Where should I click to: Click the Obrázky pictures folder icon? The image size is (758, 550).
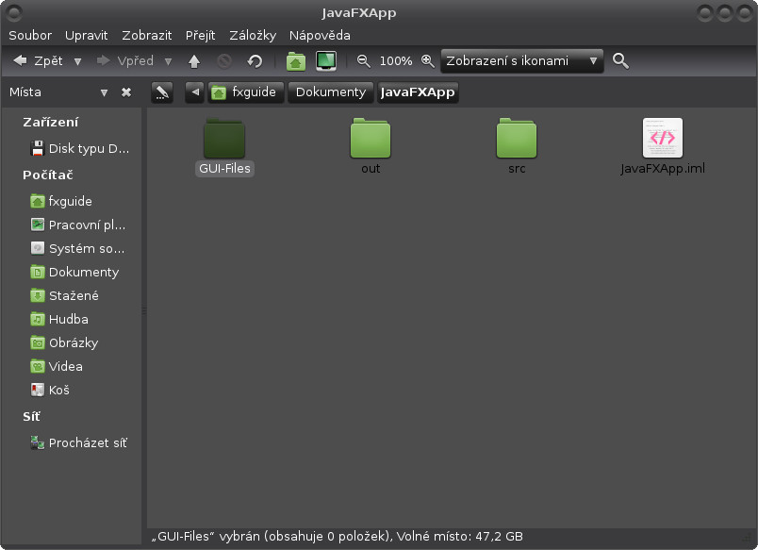click(37, 343)
